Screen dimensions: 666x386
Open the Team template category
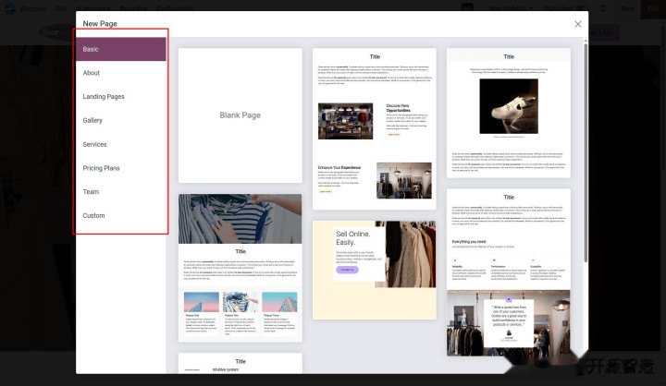point(121,192)
